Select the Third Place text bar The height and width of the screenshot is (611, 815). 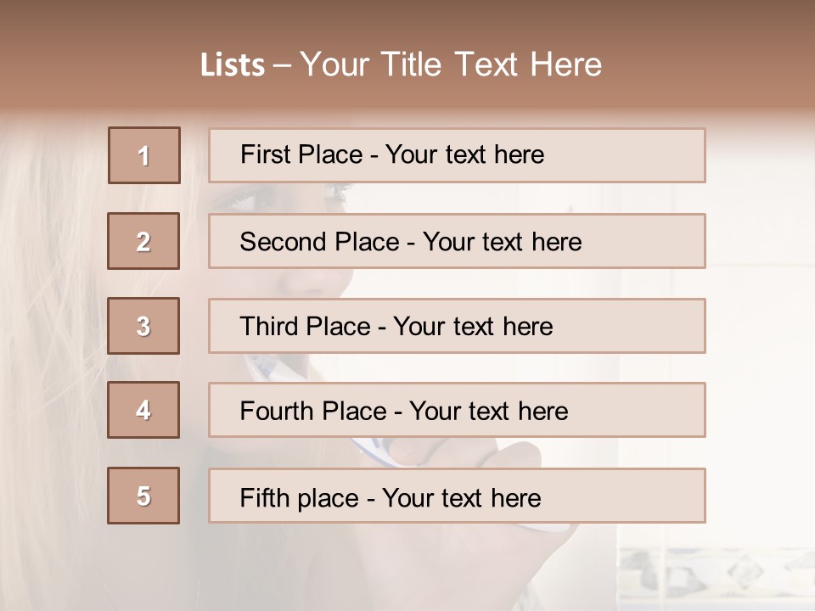click(457, 326)
